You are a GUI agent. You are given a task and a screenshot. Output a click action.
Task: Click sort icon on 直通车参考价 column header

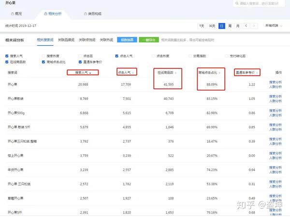pos(257,73)
